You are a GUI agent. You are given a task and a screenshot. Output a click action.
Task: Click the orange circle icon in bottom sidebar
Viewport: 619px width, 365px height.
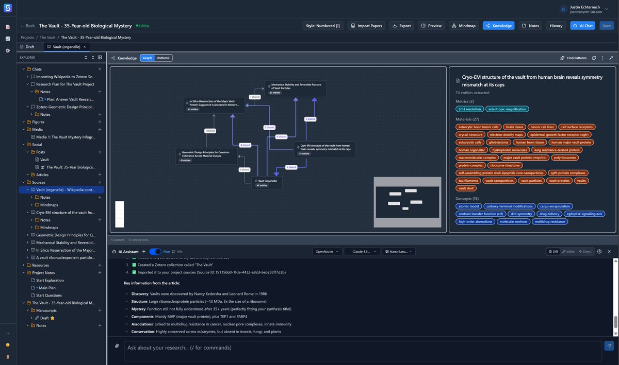pos(8,345)
